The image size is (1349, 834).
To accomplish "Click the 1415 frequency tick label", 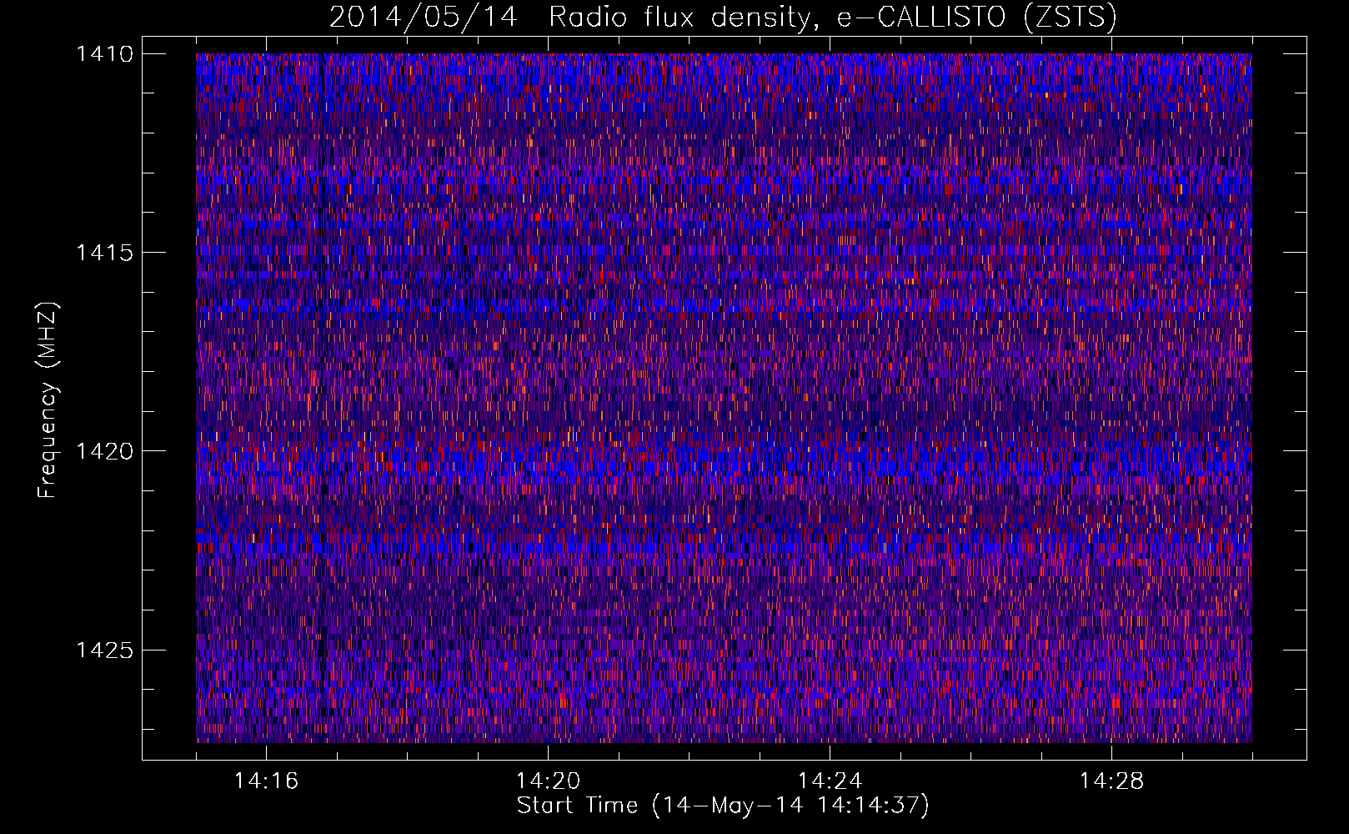I will [104, 253].
